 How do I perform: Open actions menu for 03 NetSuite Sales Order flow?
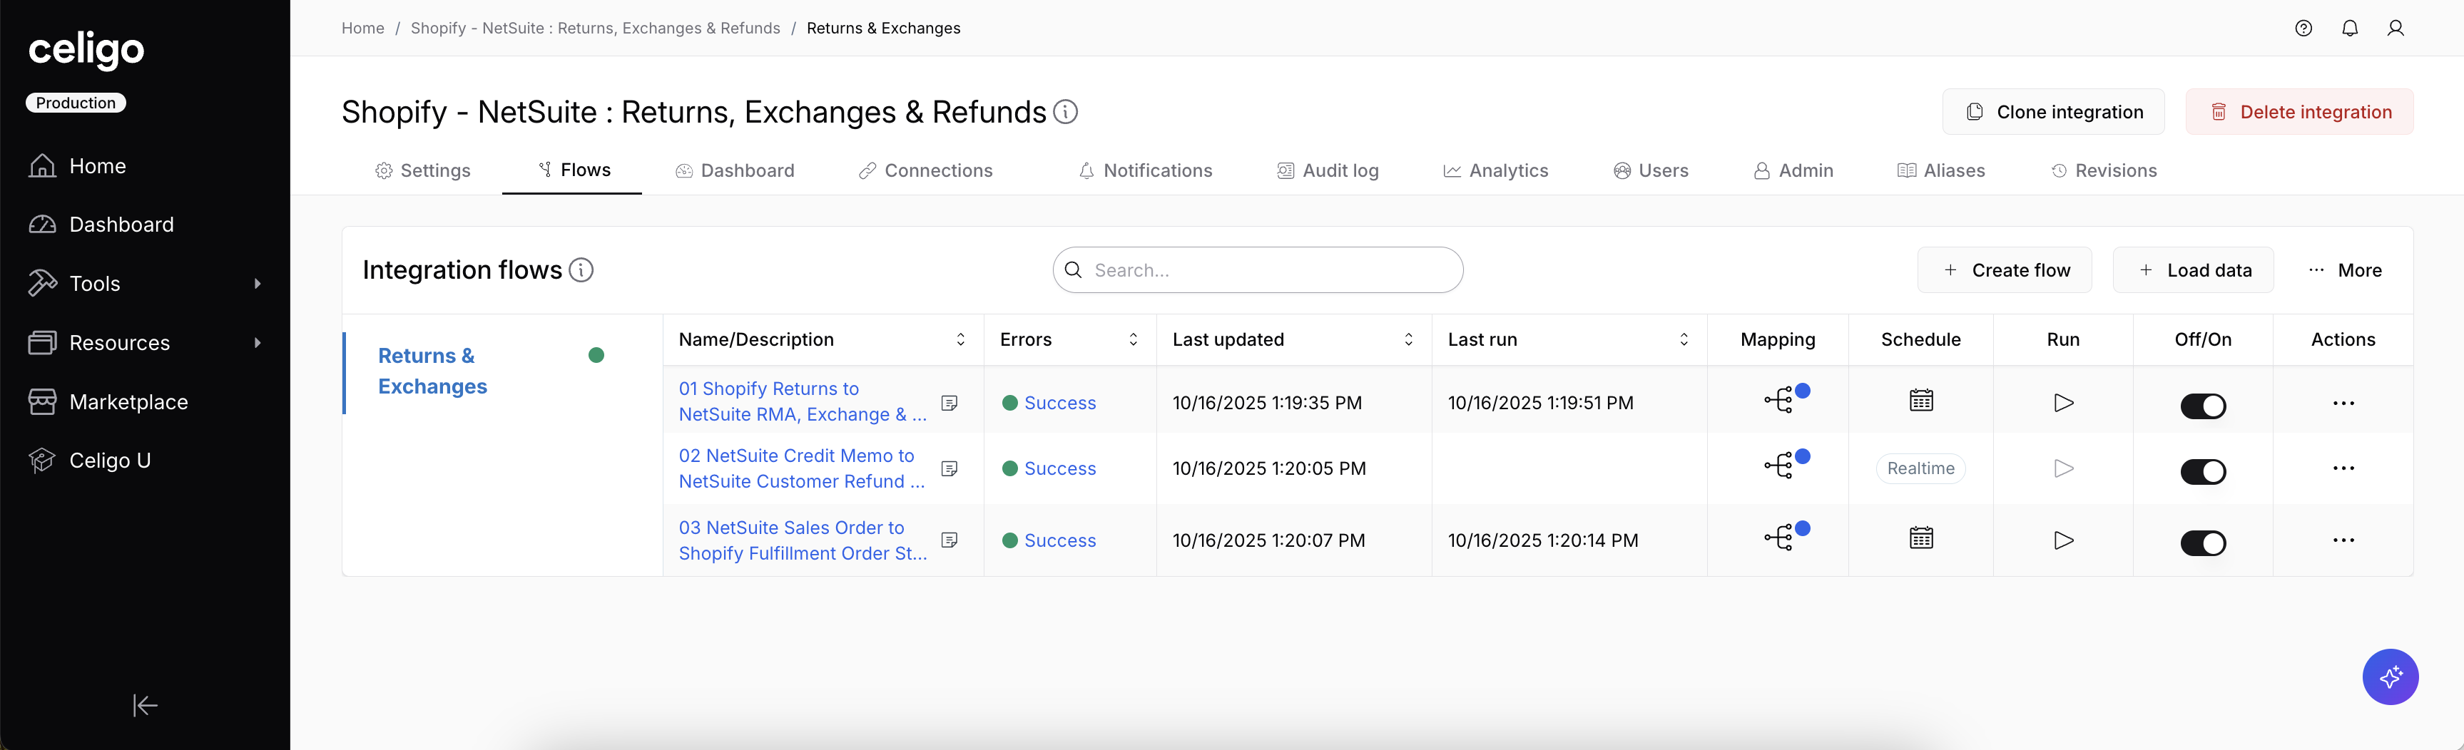tap(2343, 541)
